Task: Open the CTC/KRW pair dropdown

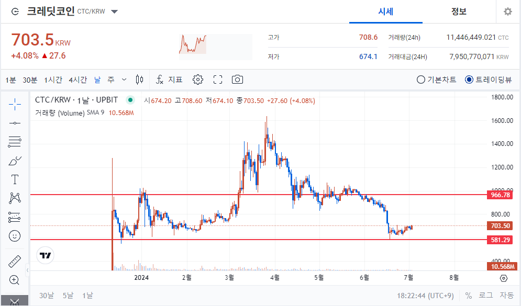Action: 114,10
